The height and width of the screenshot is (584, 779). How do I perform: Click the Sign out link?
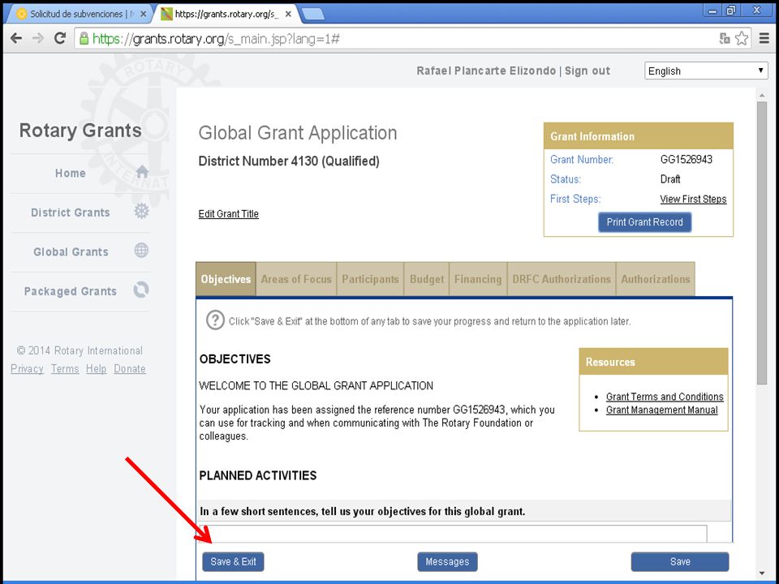point(587,71)
